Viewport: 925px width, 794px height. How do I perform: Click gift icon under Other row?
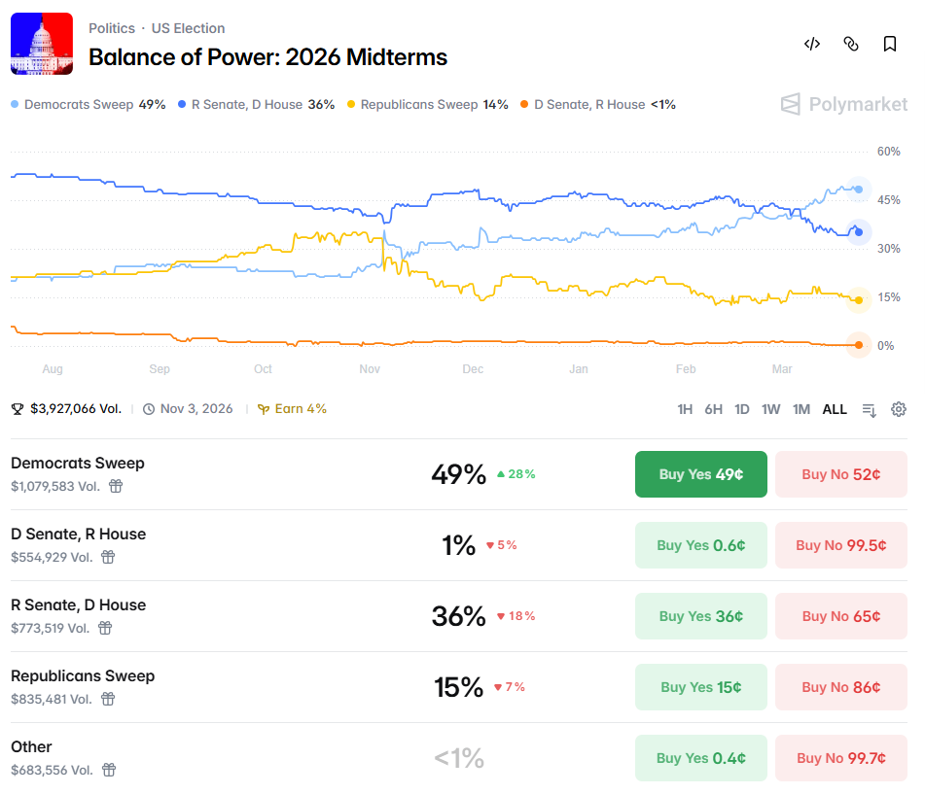point(109,770)
